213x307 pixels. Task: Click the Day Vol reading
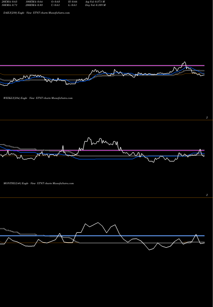click(x=95, y=5)
